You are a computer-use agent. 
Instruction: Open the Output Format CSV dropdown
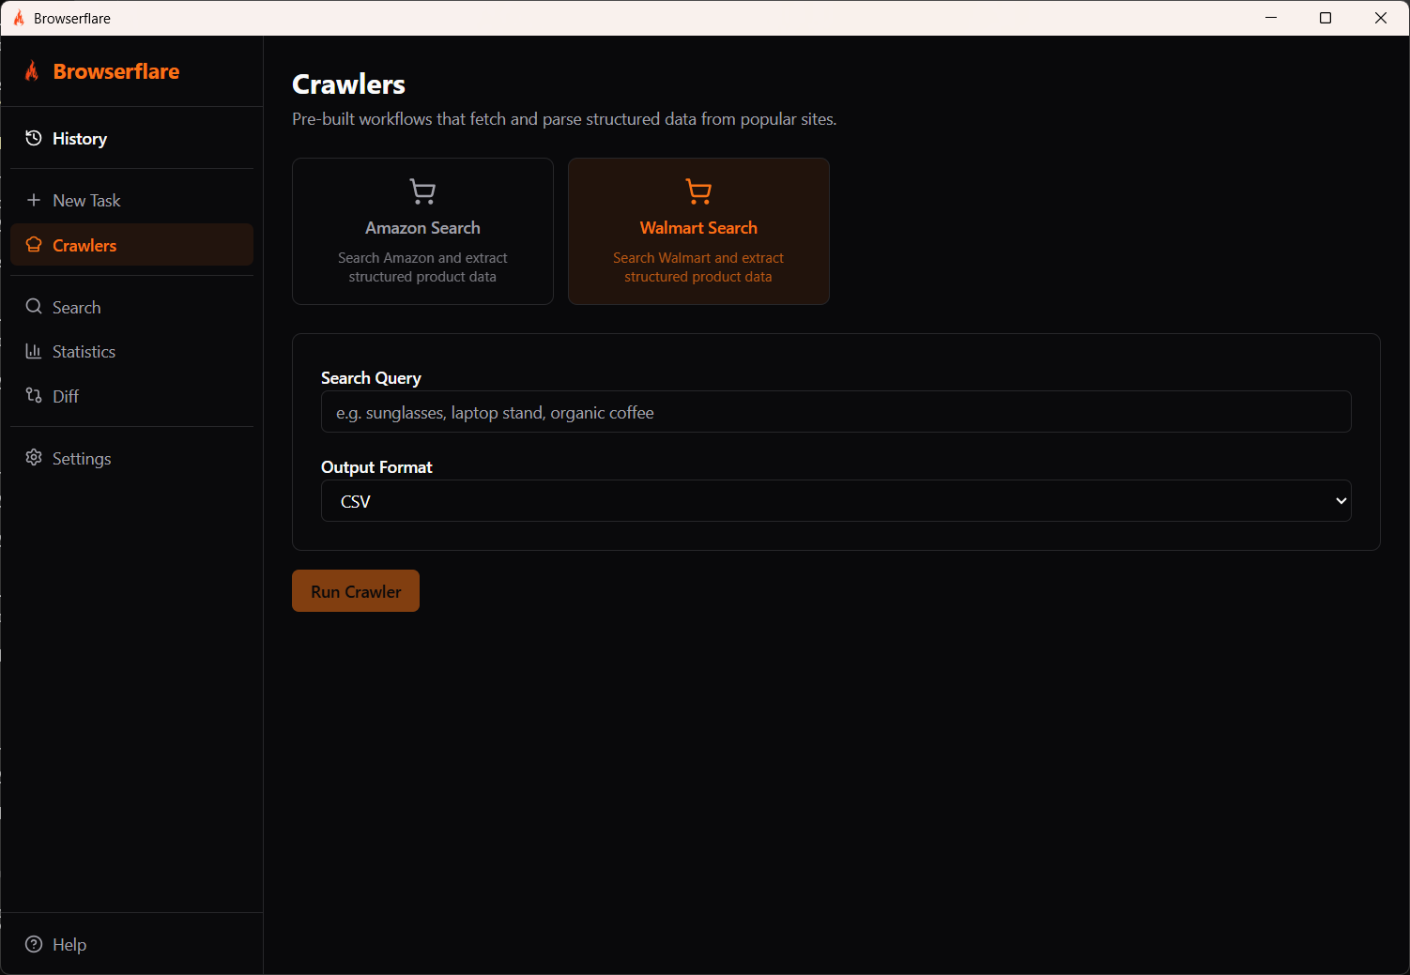click(835, 501)
